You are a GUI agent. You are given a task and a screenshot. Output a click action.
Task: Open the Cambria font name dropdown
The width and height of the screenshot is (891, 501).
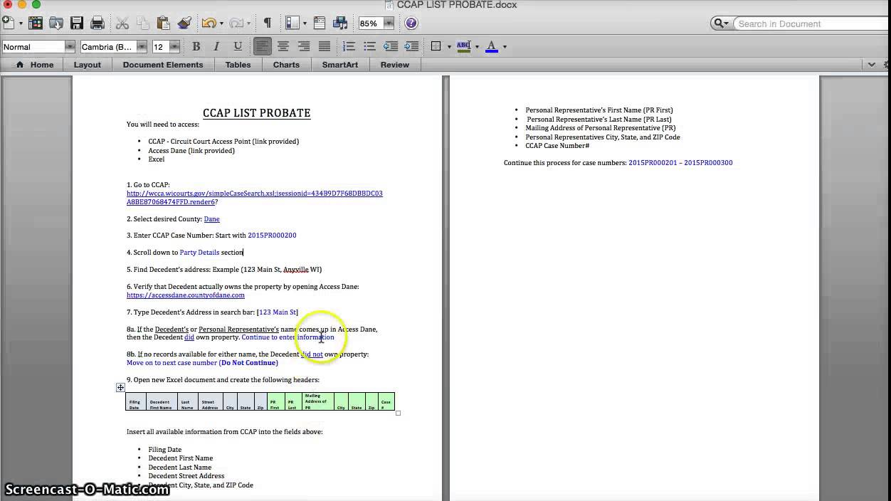[142, 47]
